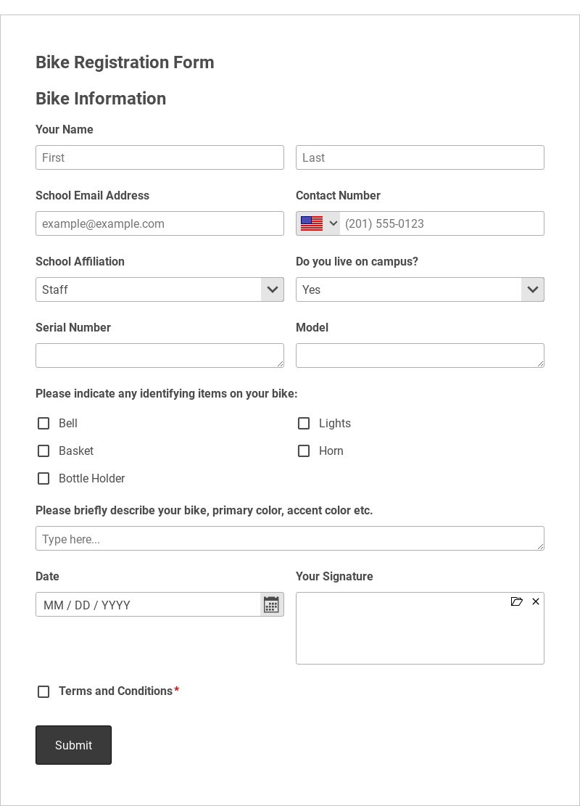Tick the Bottle Holder checkbox

[43, 479]
